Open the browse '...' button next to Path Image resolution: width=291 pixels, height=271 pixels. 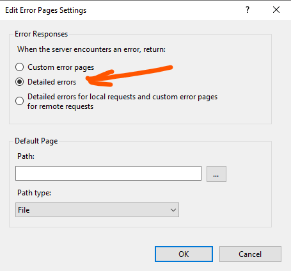216,174
